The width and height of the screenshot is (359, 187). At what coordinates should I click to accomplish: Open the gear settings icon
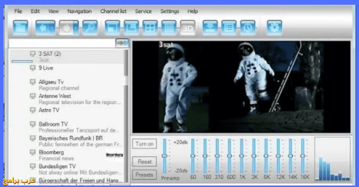[274, 28]
